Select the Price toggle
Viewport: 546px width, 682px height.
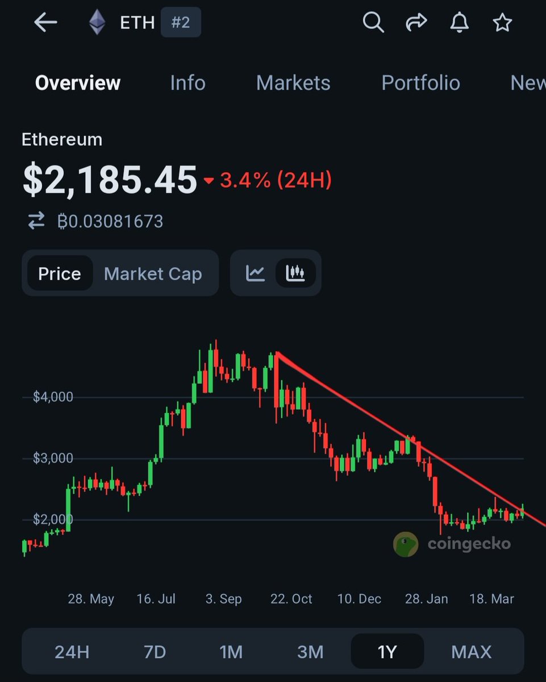[60, 273]
